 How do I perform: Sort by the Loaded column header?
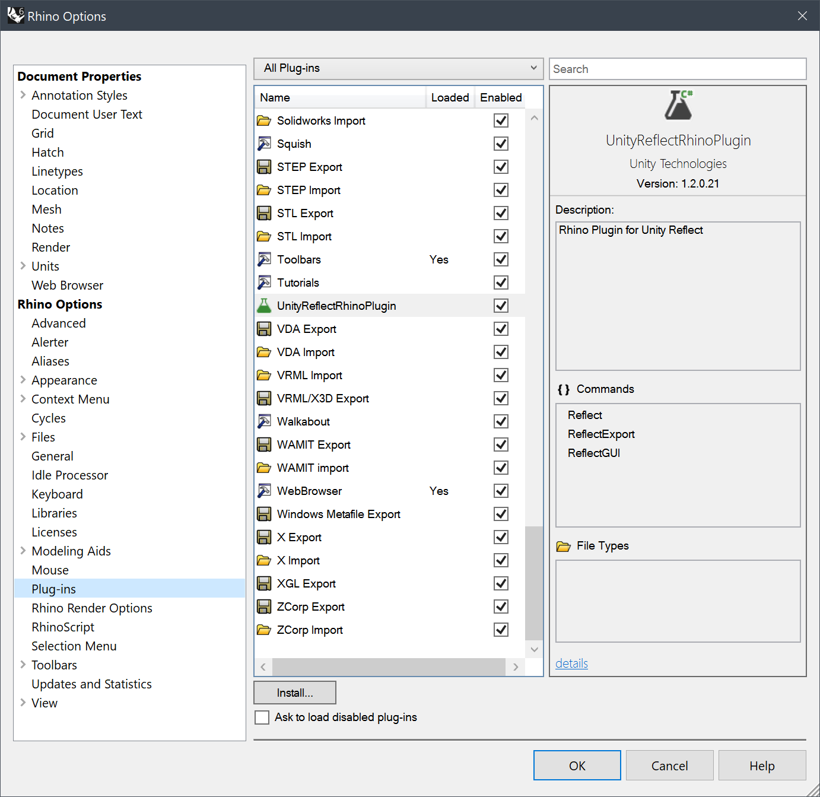point(450,97)
